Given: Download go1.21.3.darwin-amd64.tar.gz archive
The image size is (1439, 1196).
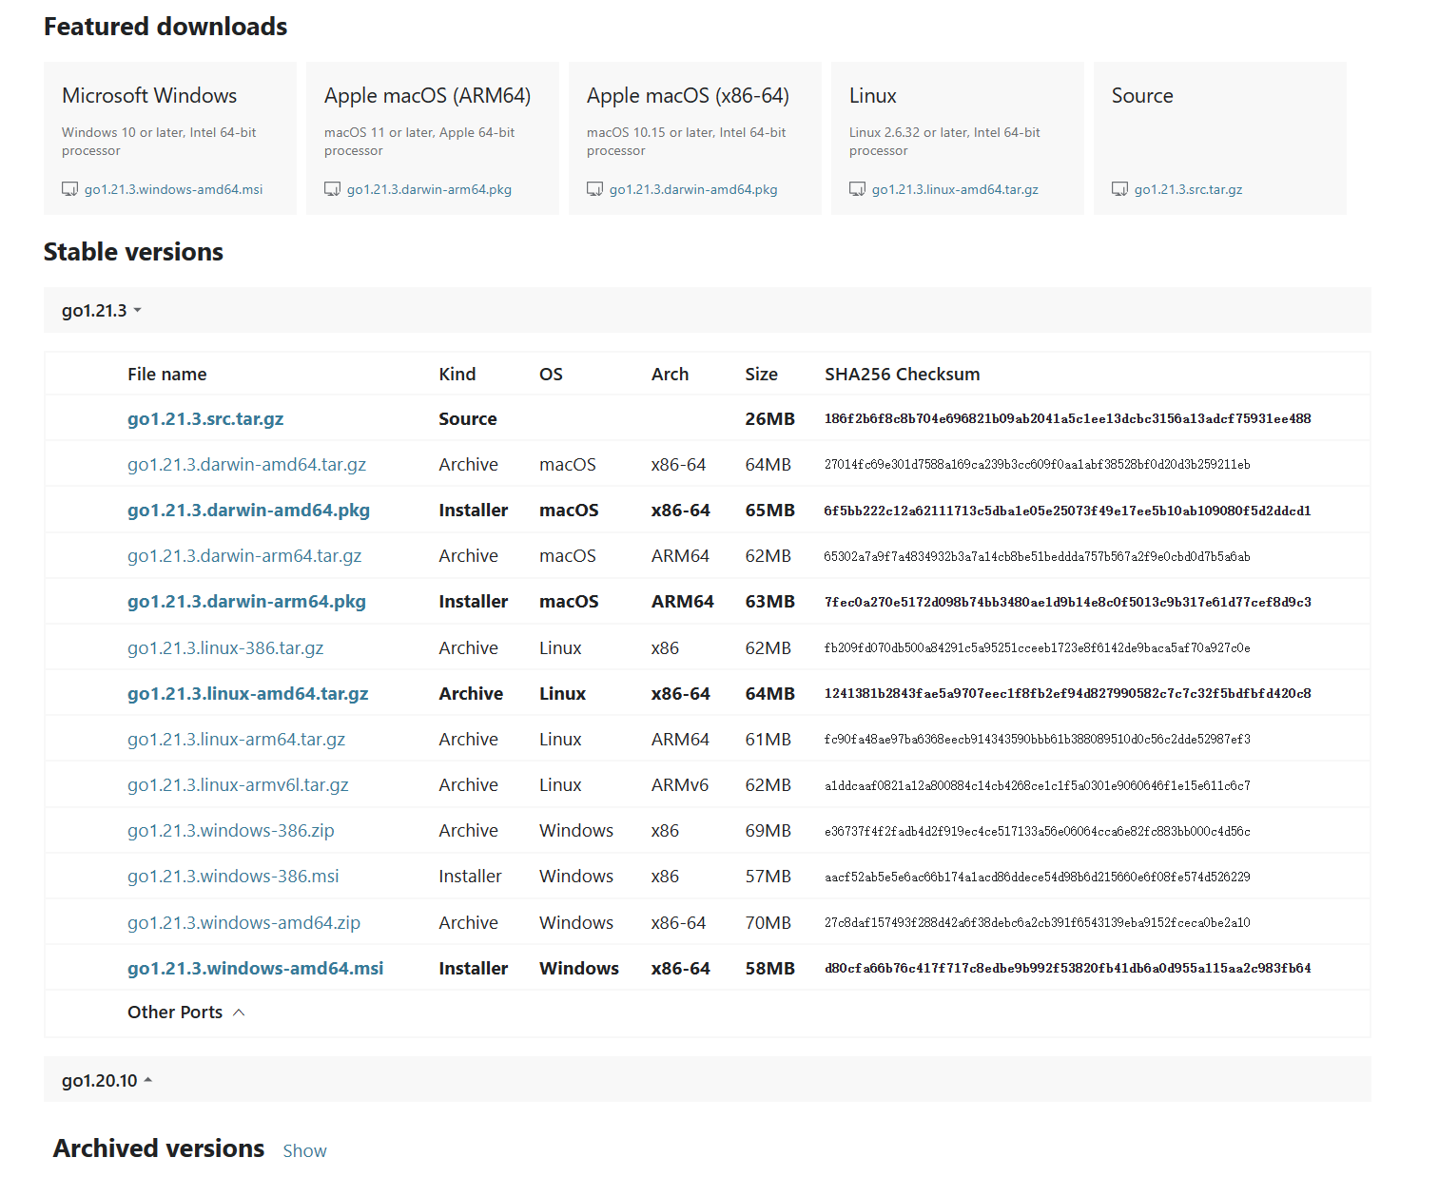Looking at the screenshot, I should tap(246, 465).
